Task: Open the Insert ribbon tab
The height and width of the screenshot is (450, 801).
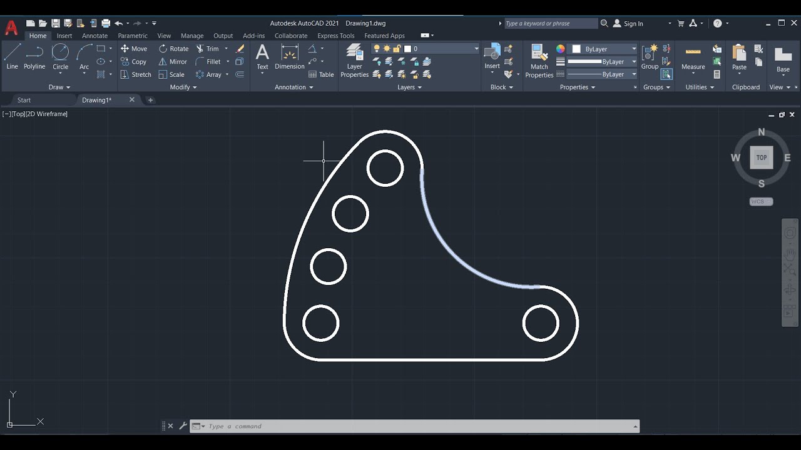Action: 64,36
